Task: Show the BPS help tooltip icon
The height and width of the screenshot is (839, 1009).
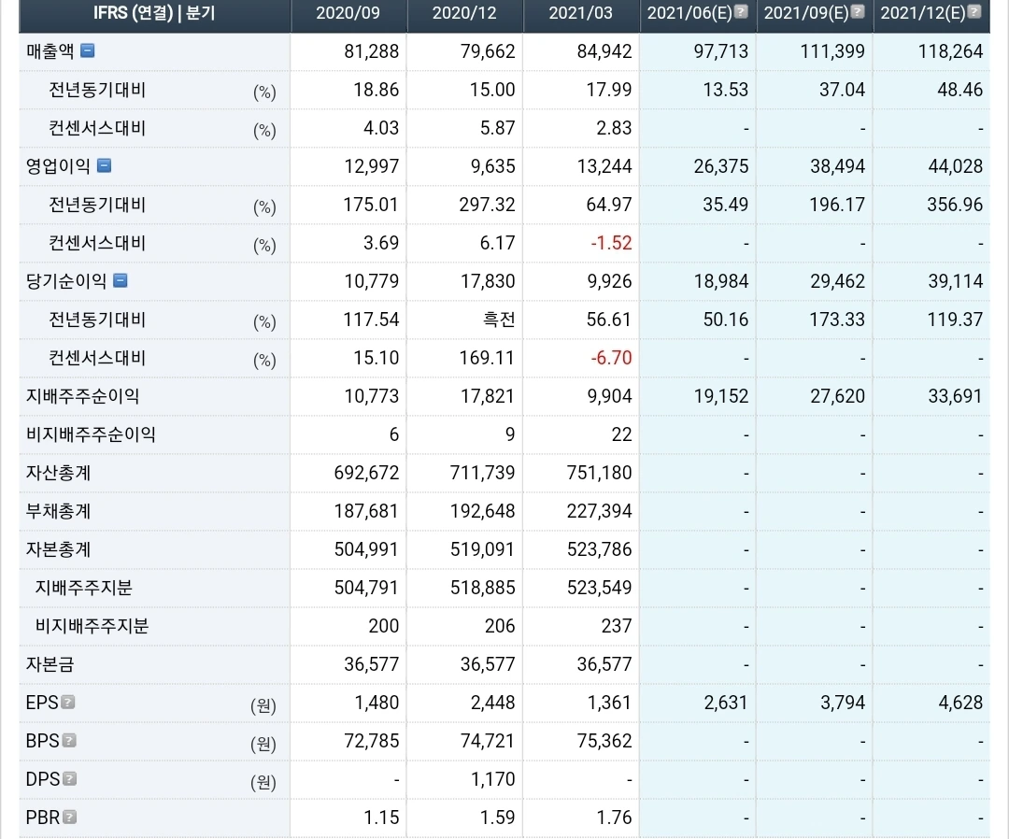Action: coord(69,741)
